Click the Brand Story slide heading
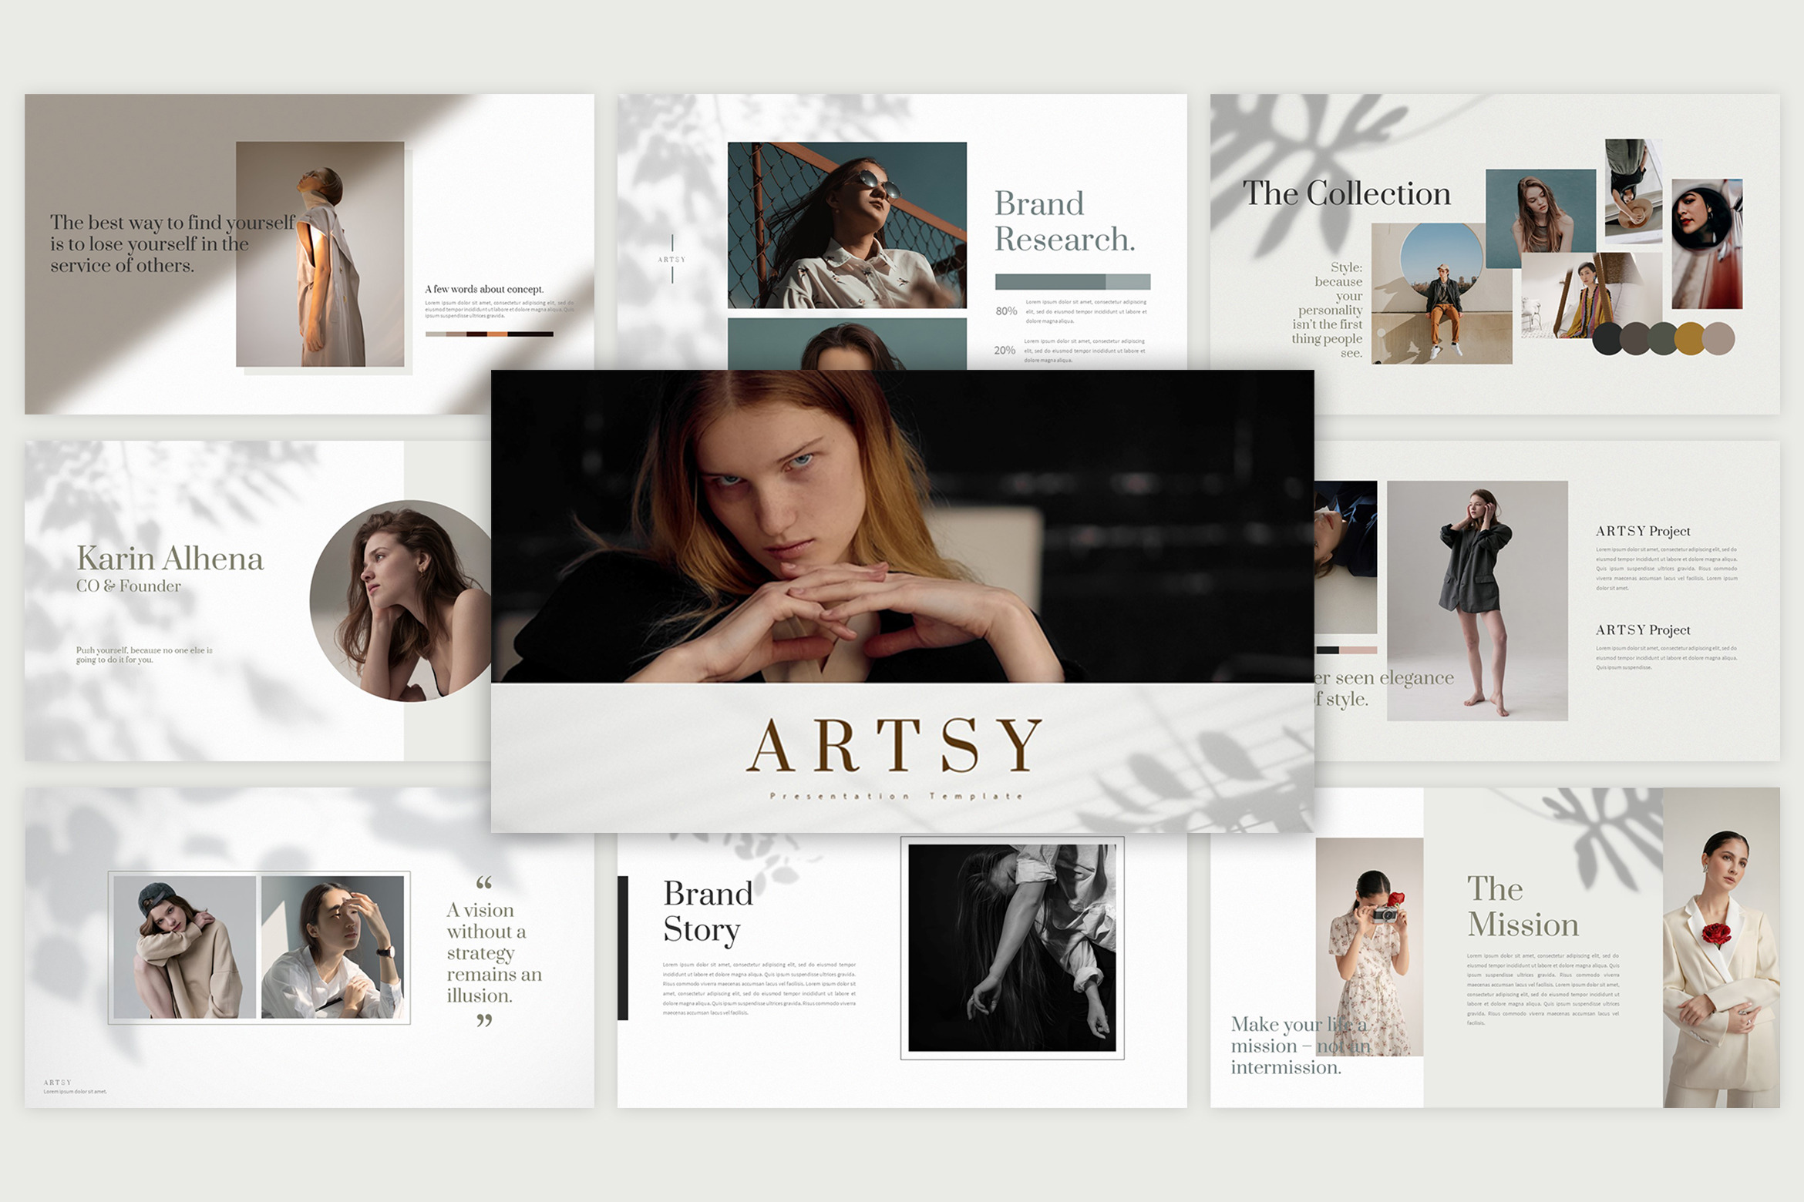Screen dimensions: 1804x1202 tap(707, 912)
